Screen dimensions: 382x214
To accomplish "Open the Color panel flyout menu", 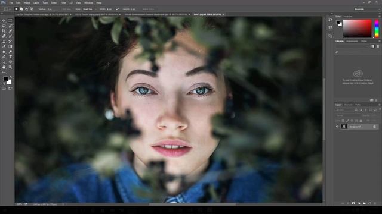I will [x=380, y=17].
